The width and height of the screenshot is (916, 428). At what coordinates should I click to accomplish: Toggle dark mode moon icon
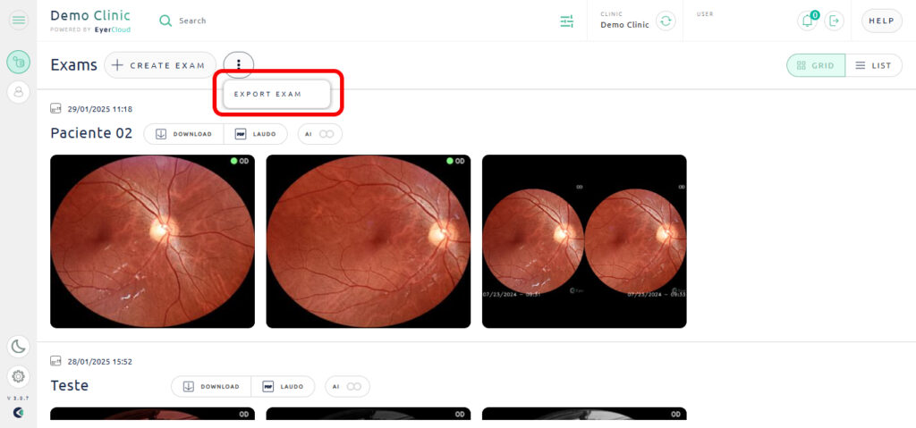point(19,347)
